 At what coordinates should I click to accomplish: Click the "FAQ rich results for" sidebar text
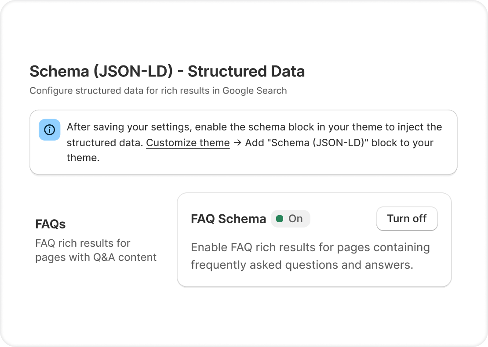(83, 243)
